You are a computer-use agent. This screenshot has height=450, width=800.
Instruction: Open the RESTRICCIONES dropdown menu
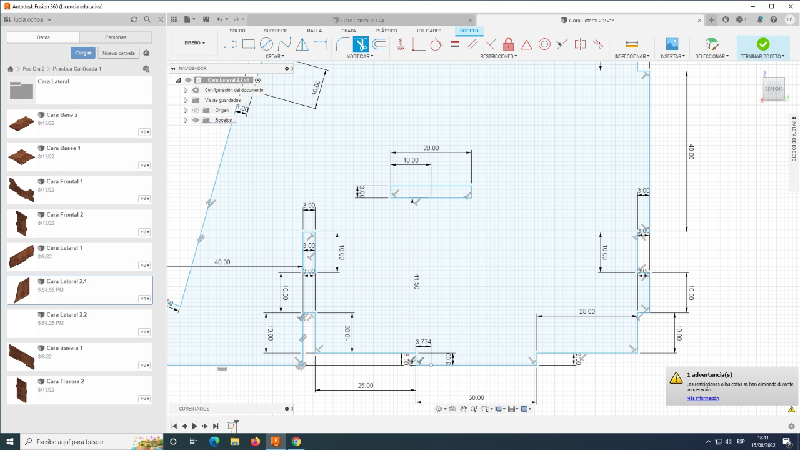coord(499,56)
